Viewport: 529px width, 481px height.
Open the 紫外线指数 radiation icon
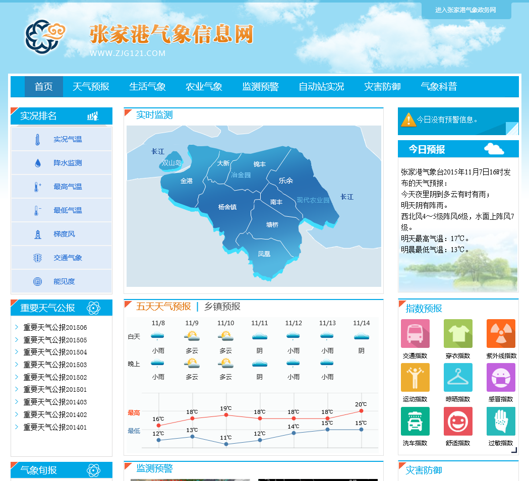pos(501,334)
